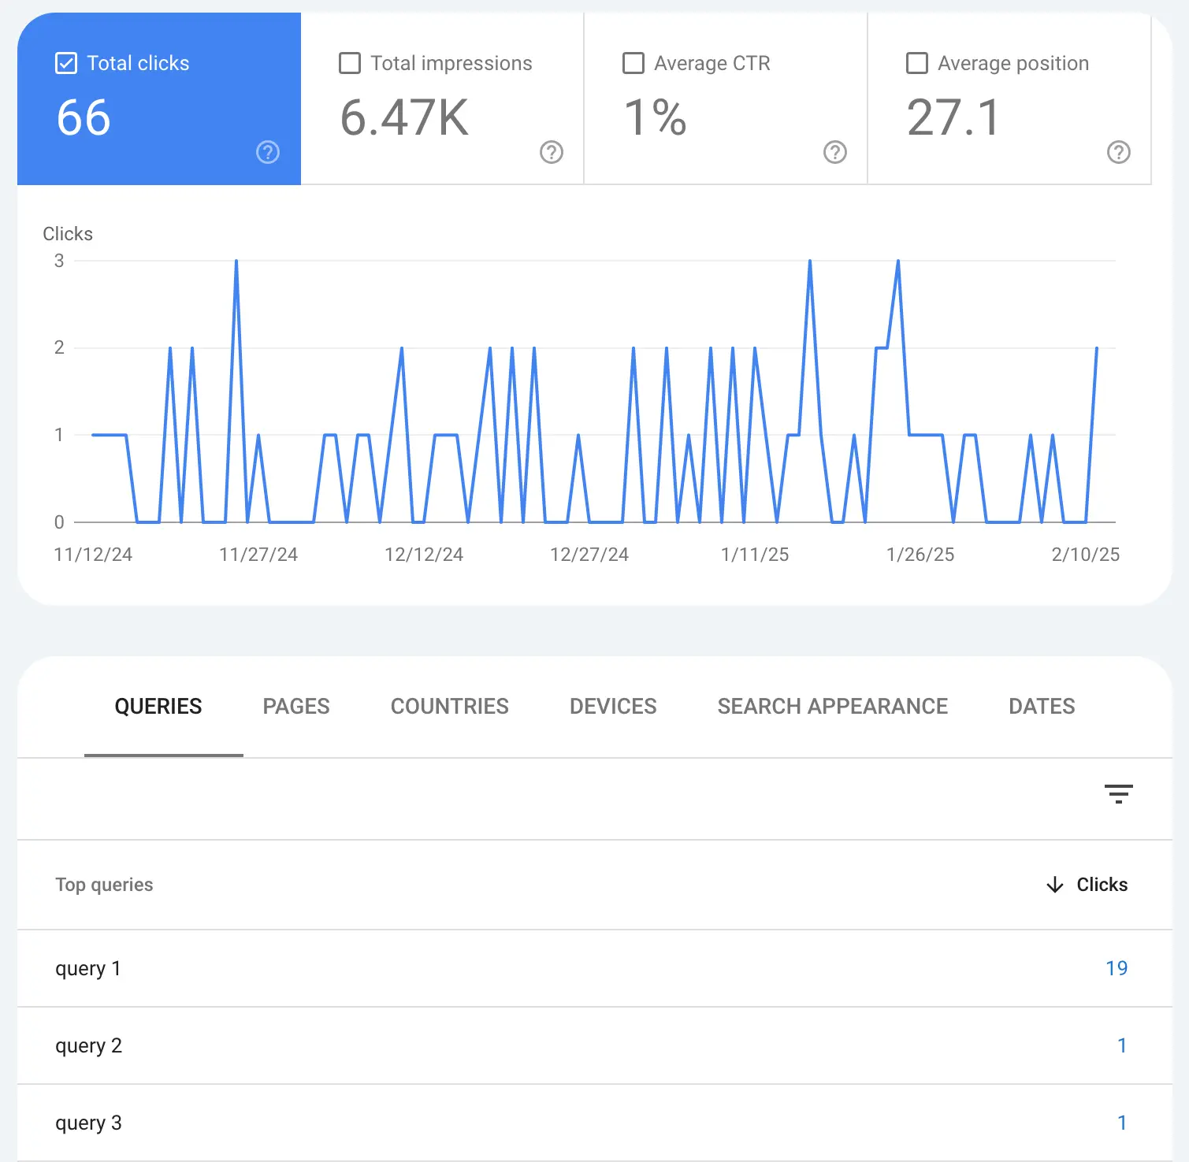Enable the Average CTR checkbox
Viewport: 1189px width, 1162px height.
[x=634, y=63]
